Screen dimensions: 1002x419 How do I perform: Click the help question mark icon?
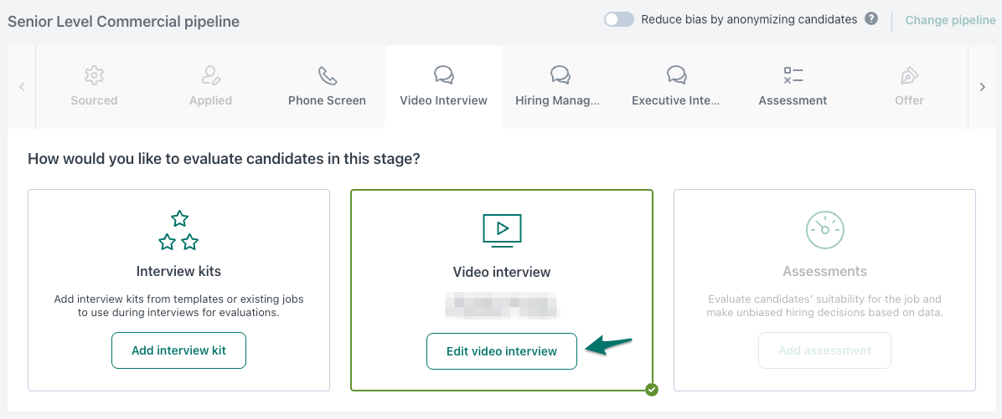(871, 19)
